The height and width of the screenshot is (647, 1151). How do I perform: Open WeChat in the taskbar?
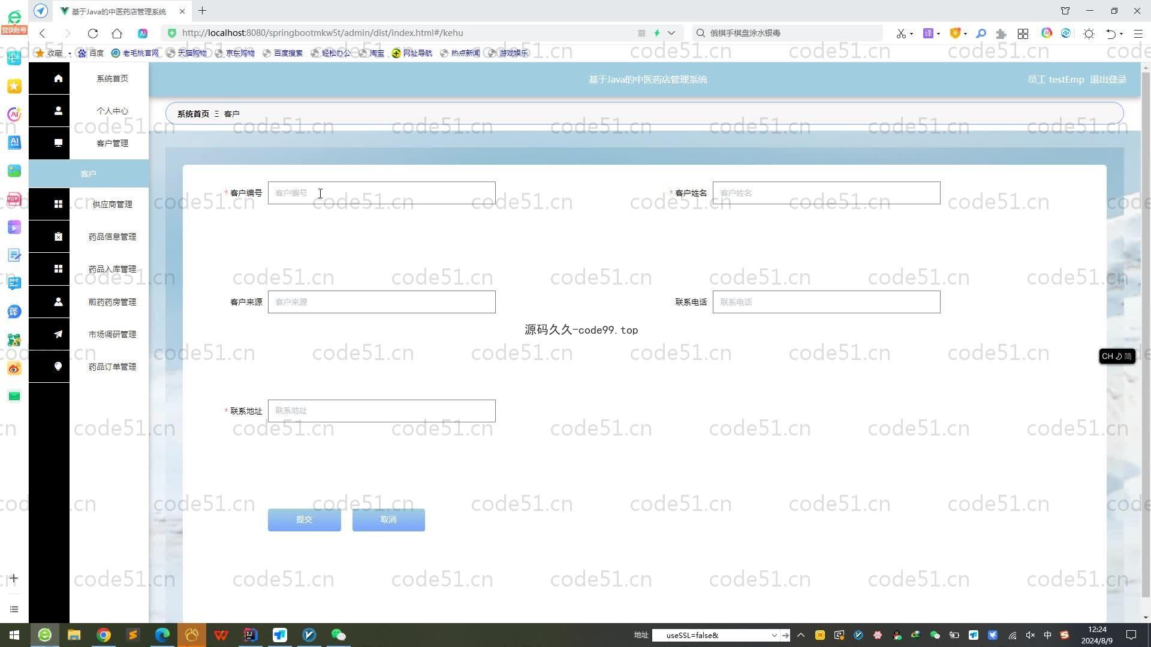339,635
